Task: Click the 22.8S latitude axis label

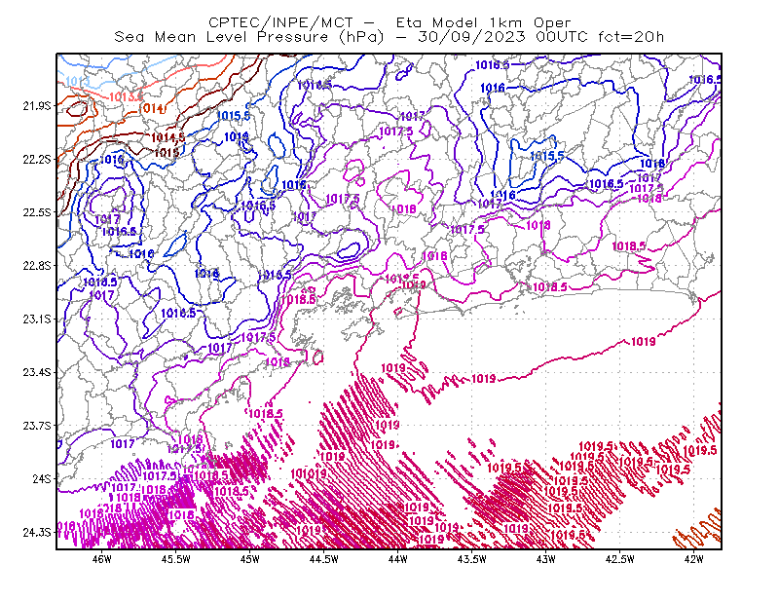Action: point(37,266)
